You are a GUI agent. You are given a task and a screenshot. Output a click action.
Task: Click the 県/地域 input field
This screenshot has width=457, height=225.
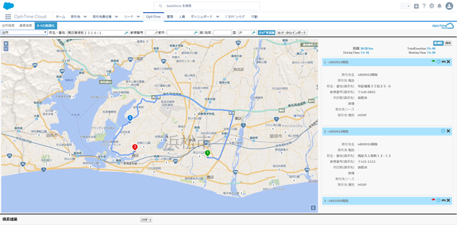click(222, 33)
